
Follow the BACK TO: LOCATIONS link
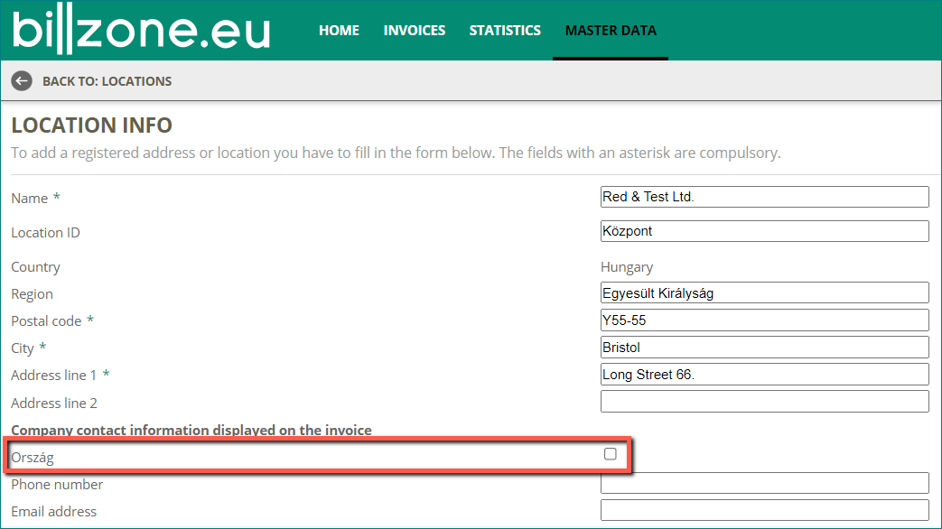(107, 81)
